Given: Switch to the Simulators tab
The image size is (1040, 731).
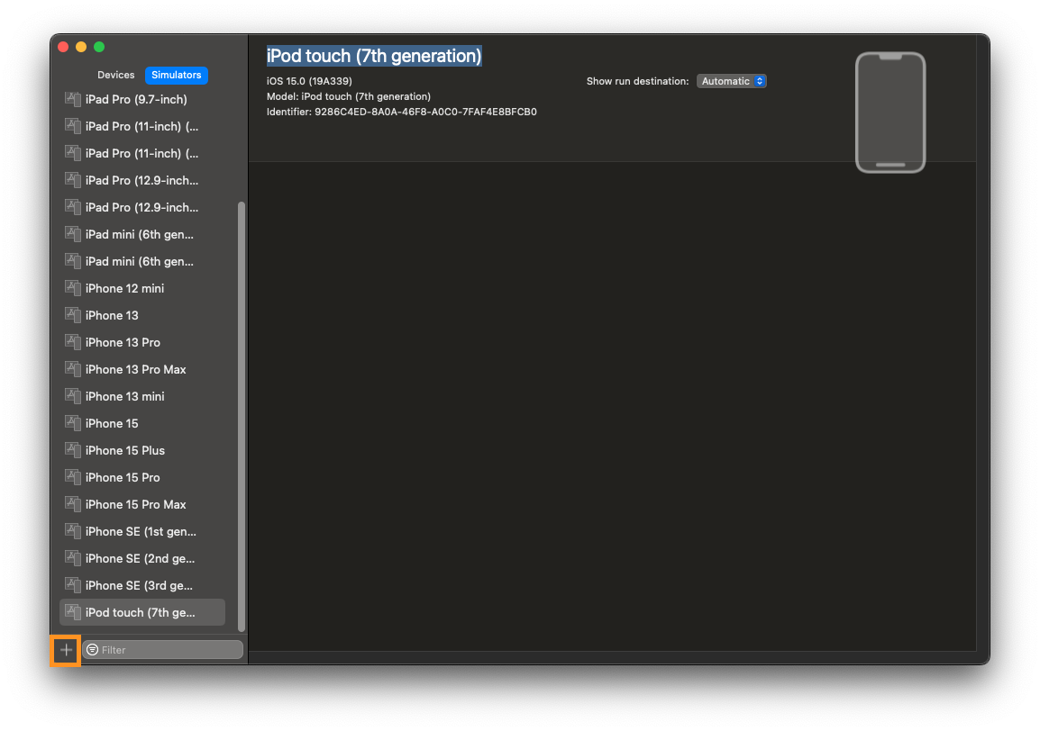Looking at the screenshot, I should coord(176,75).
